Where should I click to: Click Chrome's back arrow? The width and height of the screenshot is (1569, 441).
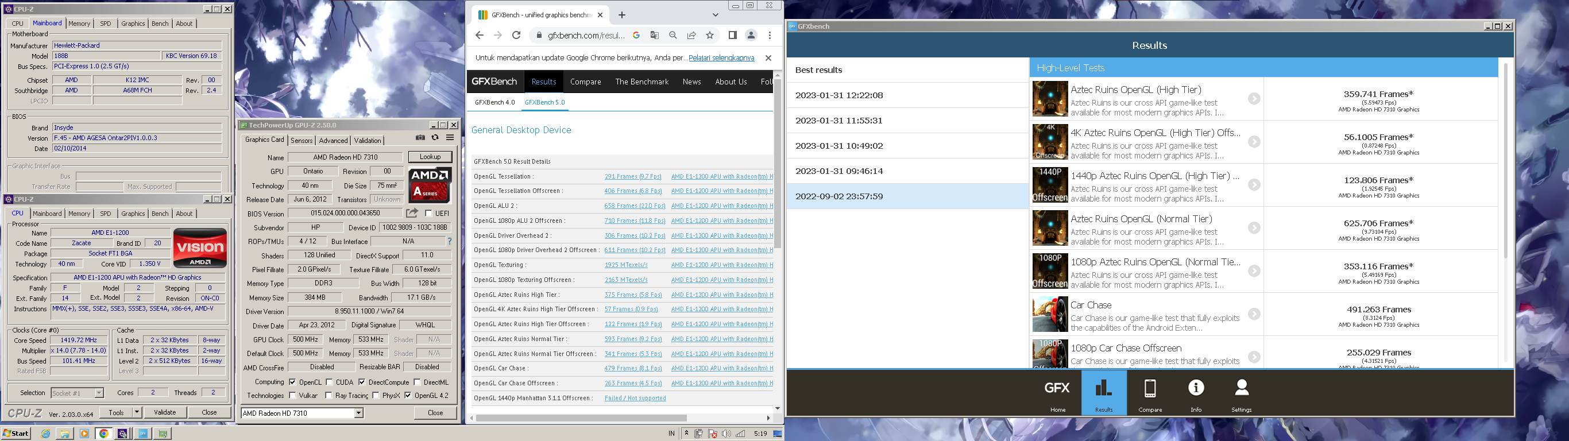480,36
